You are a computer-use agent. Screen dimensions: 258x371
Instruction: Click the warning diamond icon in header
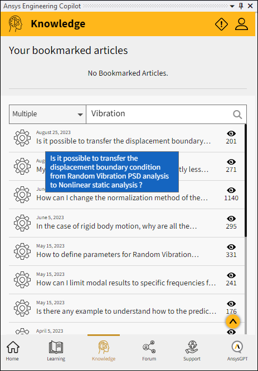tap(221, 24)
